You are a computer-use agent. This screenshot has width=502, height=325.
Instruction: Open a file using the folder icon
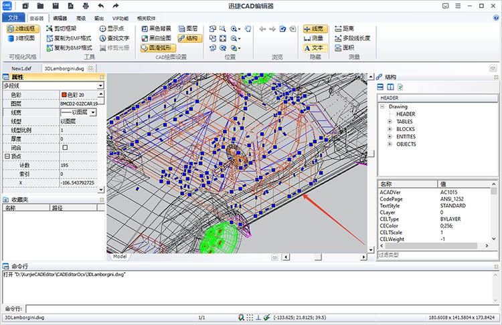point(40,6)
